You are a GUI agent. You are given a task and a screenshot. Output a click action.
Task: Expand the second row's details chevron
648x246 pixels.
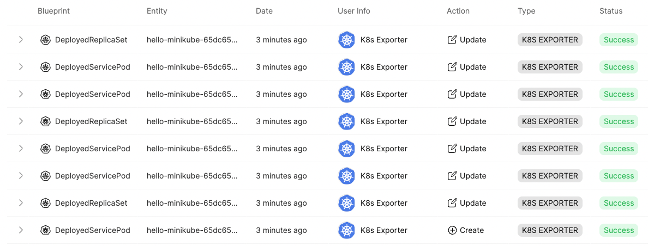pyautogui.click(x=21, y=67)
